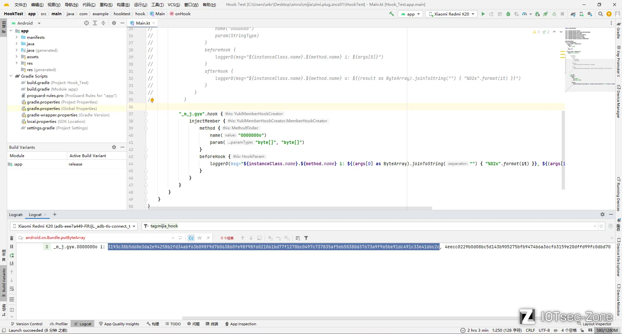Click select opened file target icon
This screenshot has width=622, height=334.
pyautogui.click(x=86, y=23)
